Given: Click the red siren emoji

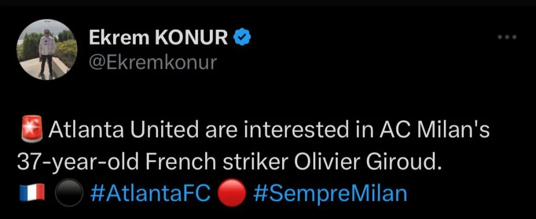Looking at the screenshot, I should click(30, 131).
